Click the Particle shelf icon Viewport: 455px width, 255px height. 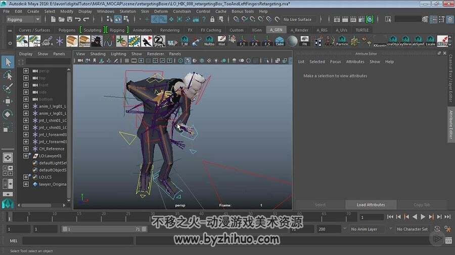coord(342,41)
